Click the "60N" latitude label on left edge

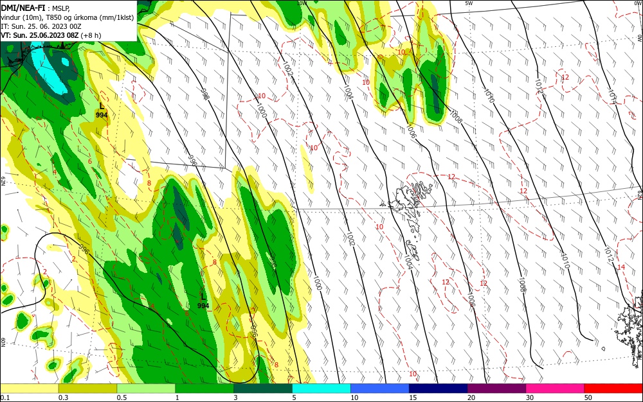(x=3, y=342)
